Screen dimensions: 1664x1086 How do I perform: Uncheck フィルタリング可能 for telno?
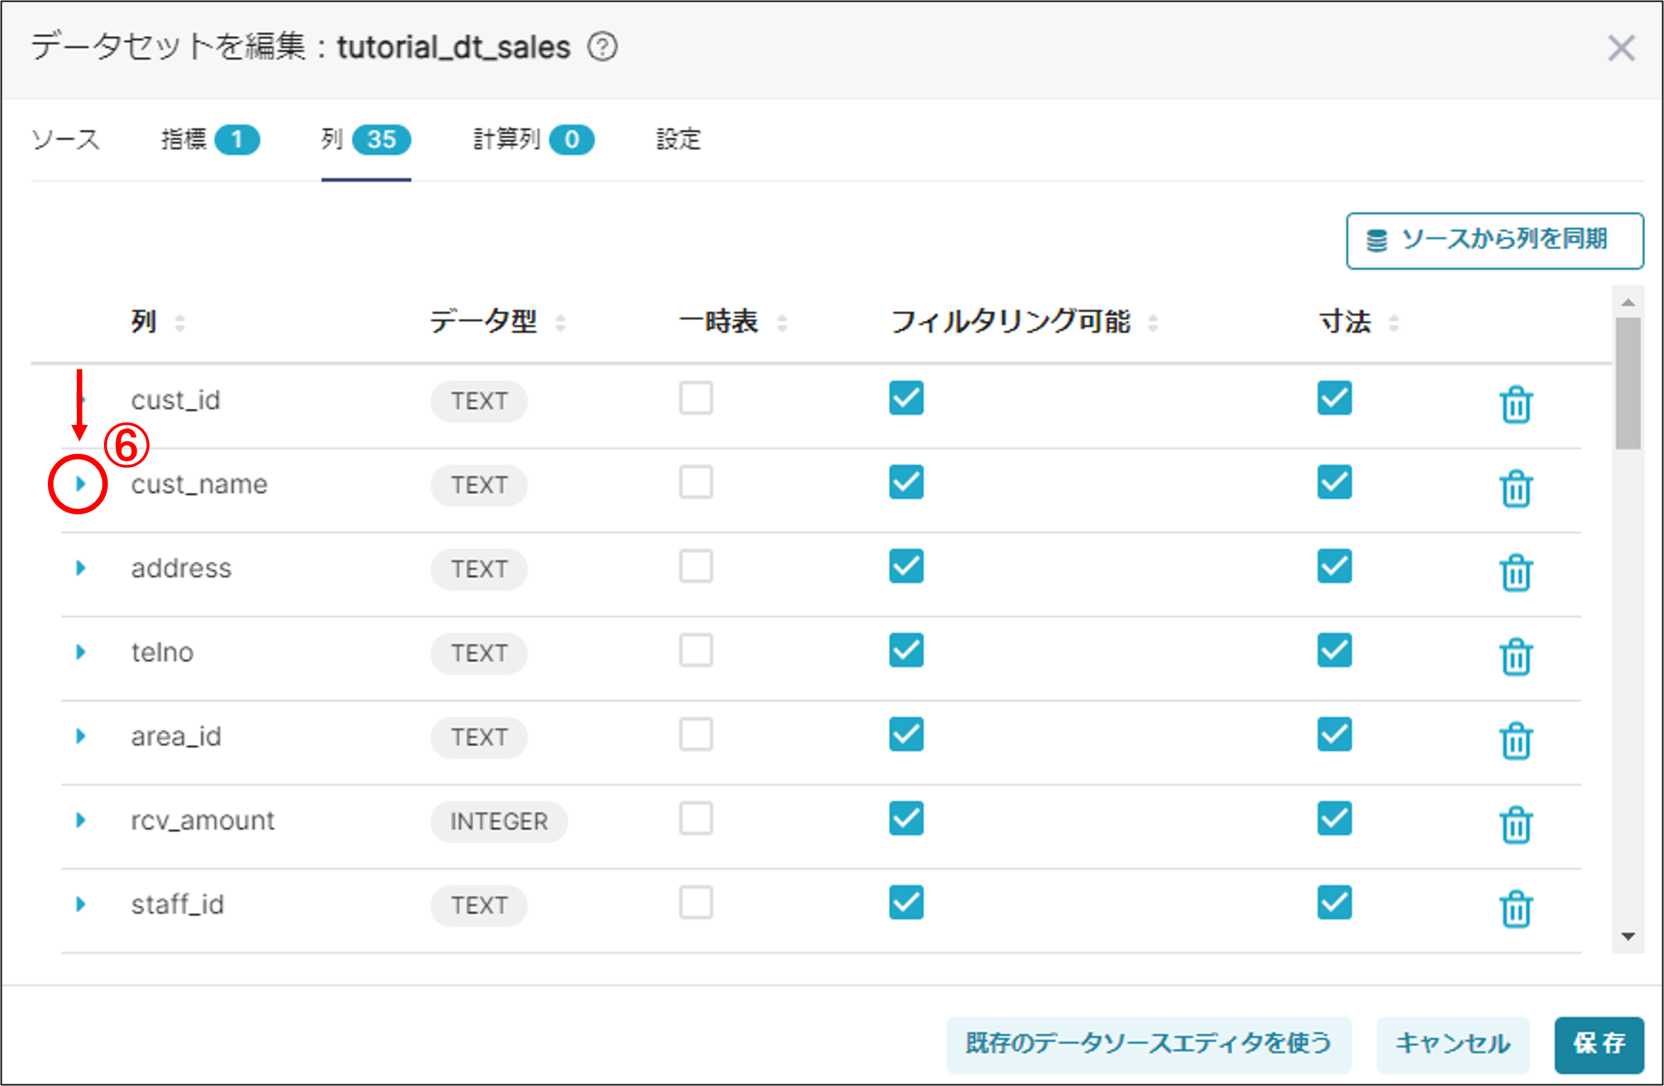pyautogui.click(x=906, y=650)
